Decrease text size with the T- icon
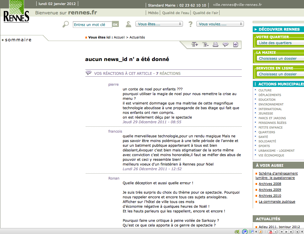The height and width of the screenshot is (234, 304). [x=205, y=44]
